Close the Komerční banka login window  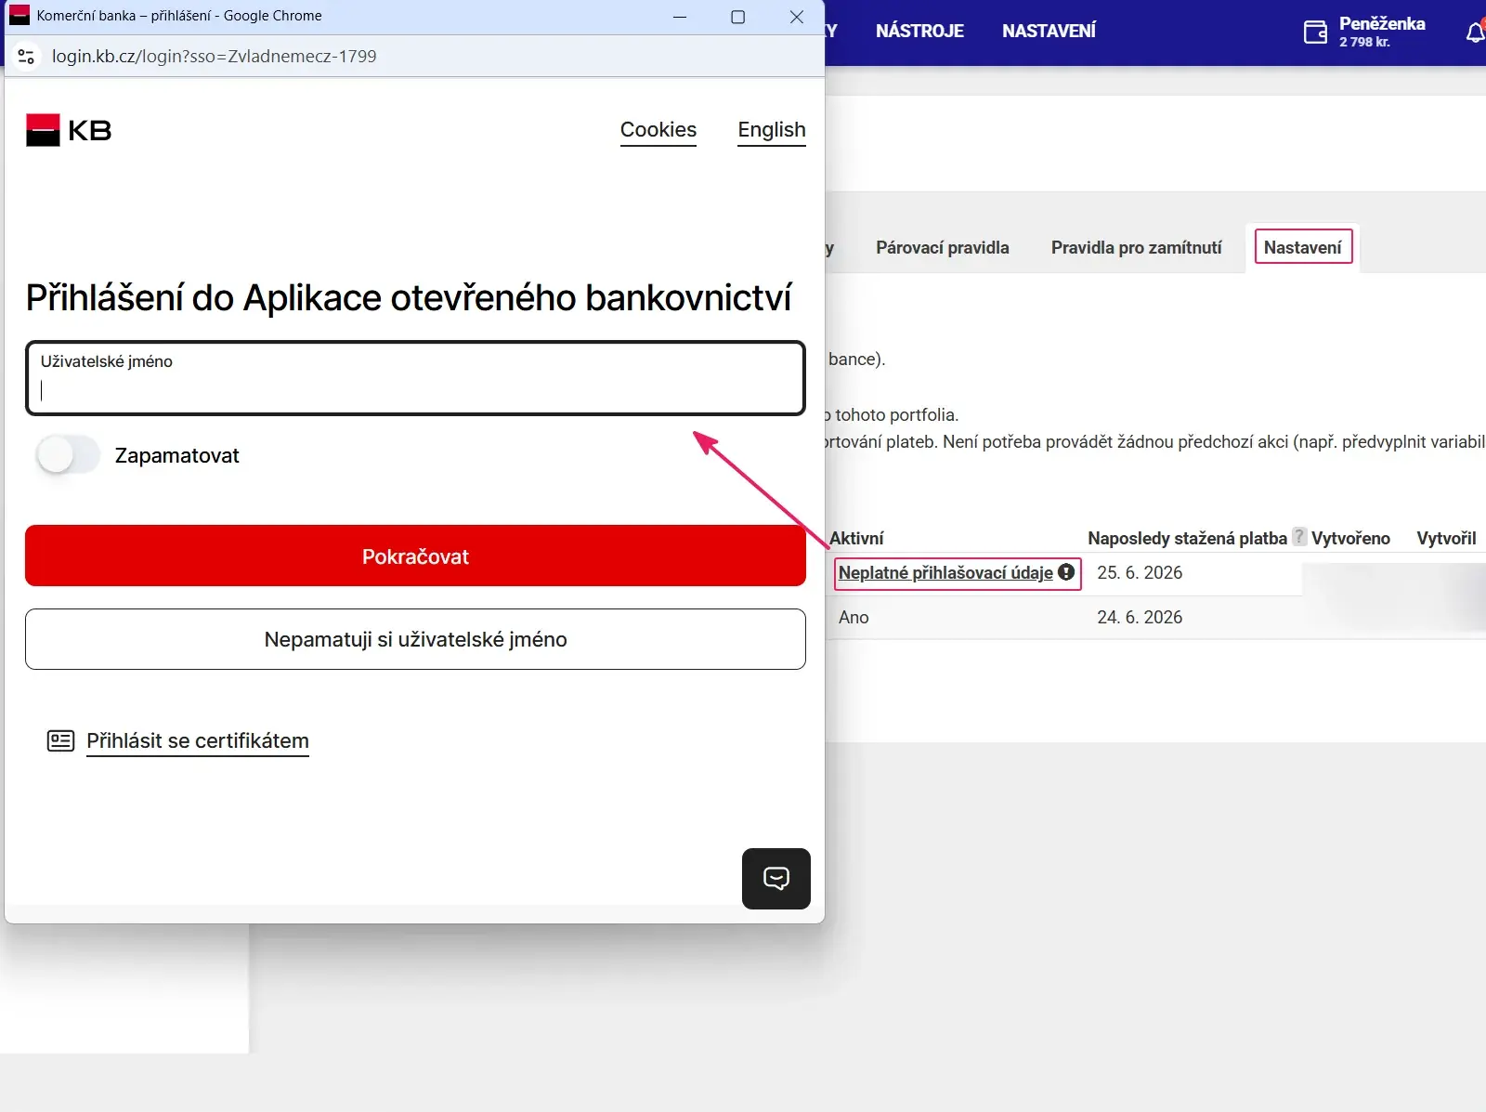(x=796, y=17)
